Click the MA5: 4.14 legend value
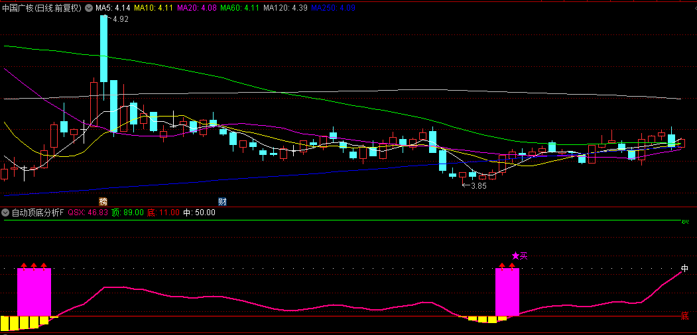The image size is (697, 335). [x=113, y=7]
